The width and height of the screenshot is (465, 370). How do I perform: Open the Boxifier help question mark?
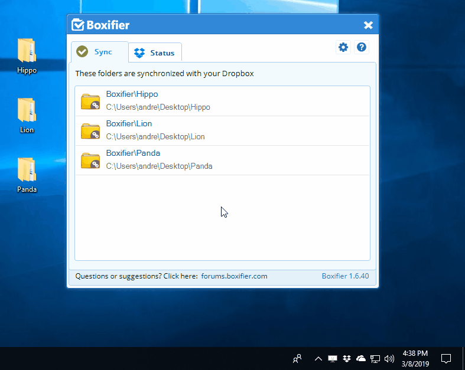361,47
